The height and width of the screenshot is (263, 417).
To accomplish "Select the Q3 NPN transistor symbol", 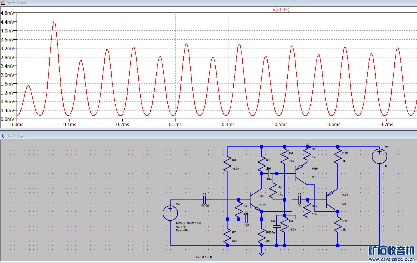I will [x=256, y=200].
